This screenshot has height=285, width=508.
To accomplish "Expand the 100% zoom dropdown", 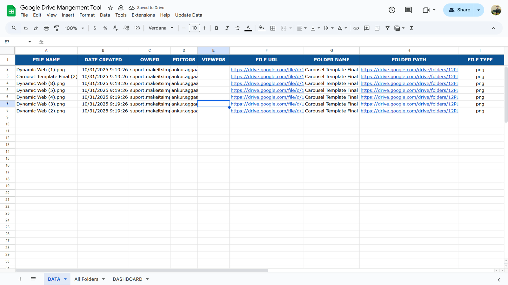I will coord(74,28).
